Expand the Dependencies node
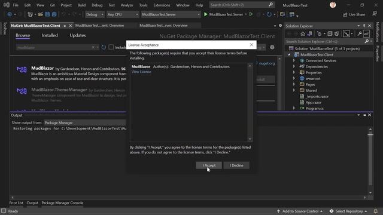This screenshot has width=383, height=215. tap(294, 66)
